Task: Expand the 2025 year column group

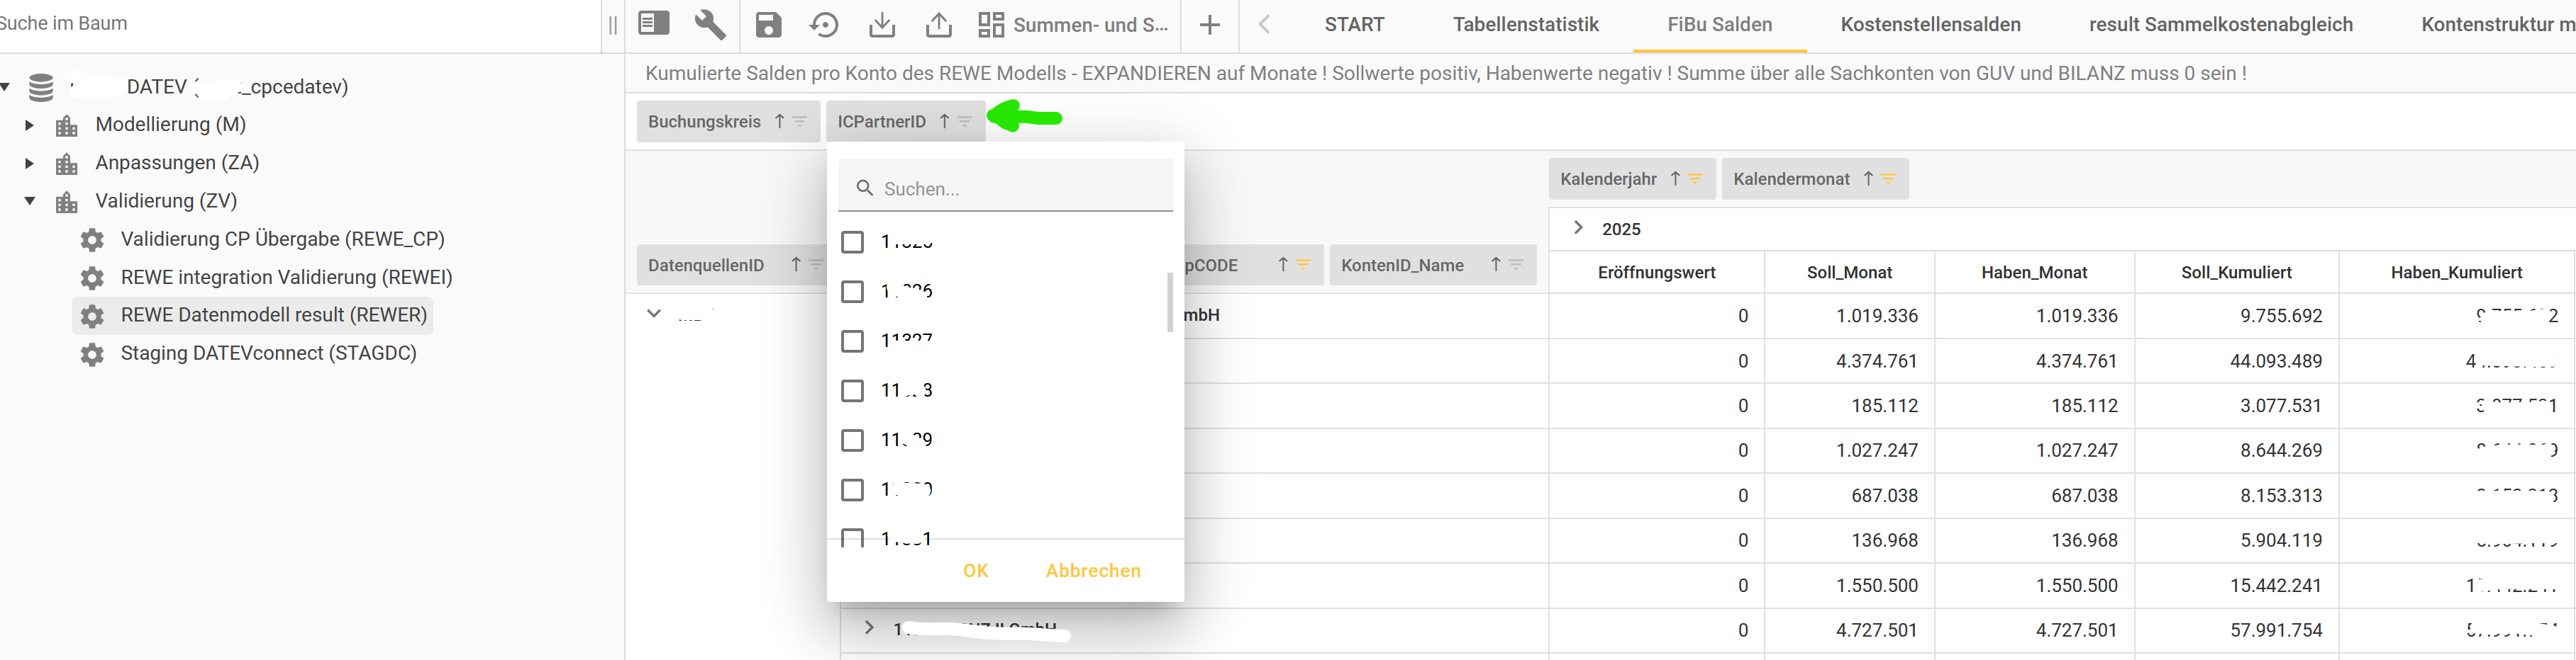Action: (x=1578, y=227)
